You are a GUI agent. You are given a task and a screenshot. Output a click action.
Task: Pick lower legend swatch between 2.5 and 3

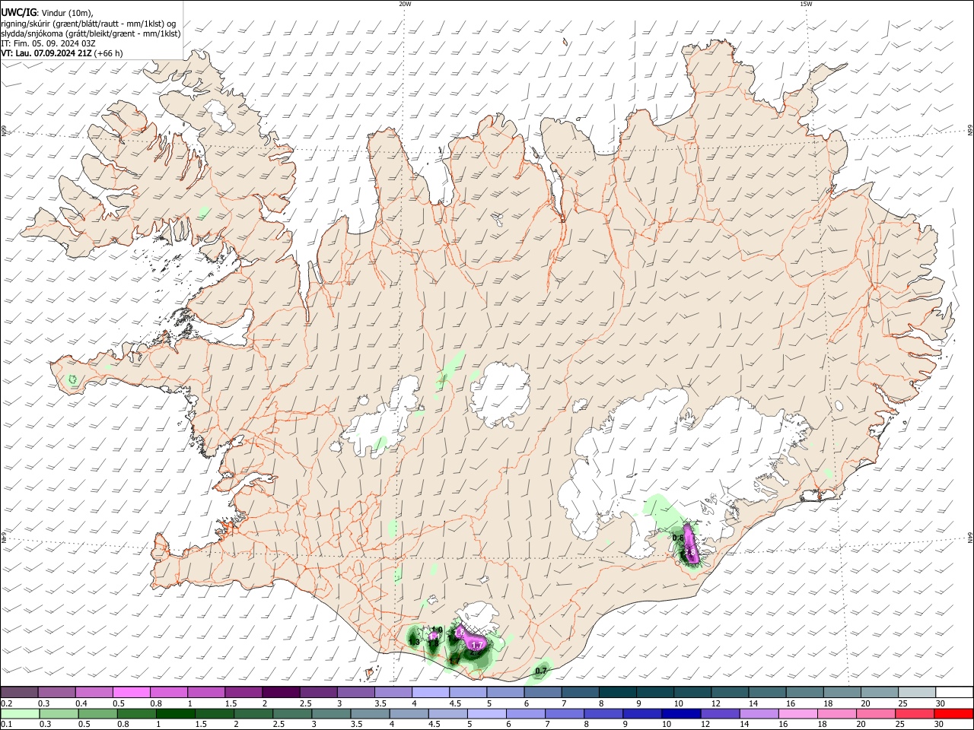pyautogui.click(x=292, y=713)
